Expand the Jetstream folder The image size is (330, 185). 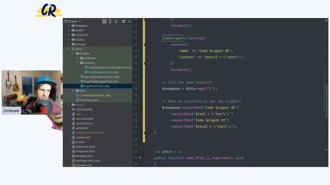pyautogui.click(x=77, y=58)
